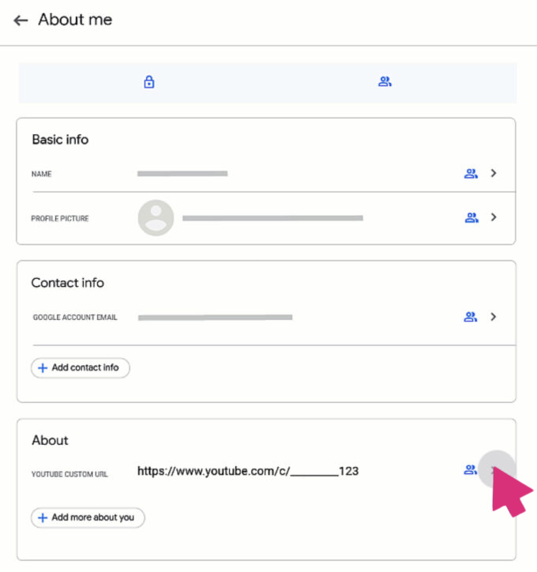This screenshot has width=537, height=572.
Task: Switch to the people visibility tab
Action: [x=385, y=82]
